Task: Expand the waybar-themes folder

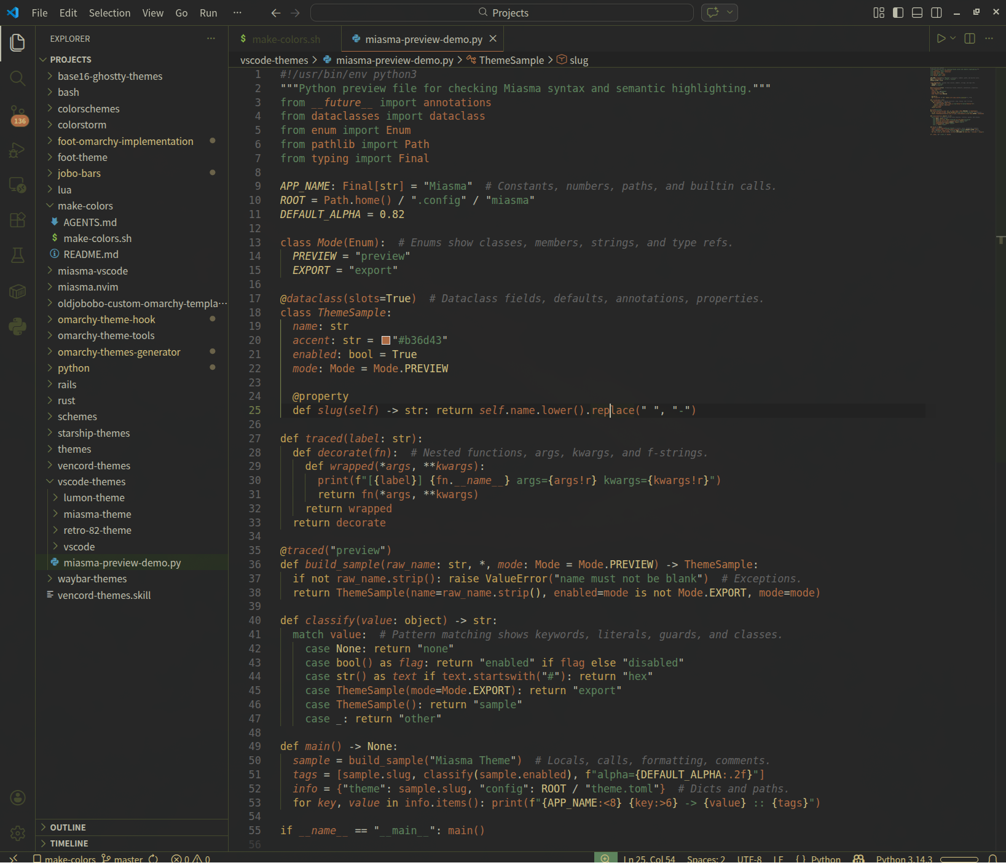Action: [x=132, y=579]
